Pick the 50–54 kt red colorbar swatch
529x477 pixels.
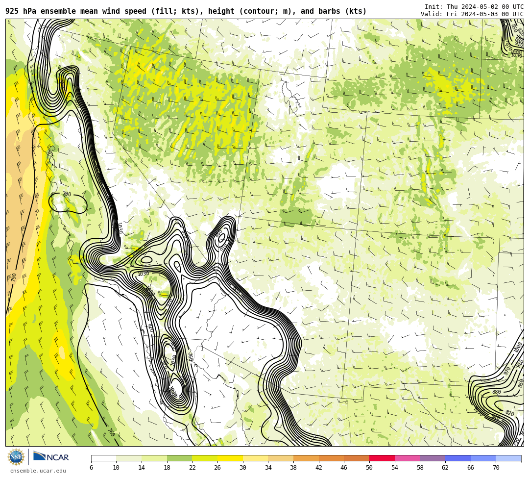pos(382,458)
